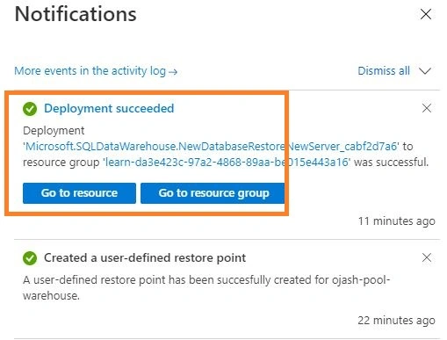The image size is (447, 340).
Task: Expand the chevron next to Dismiss all
Action: tap(425, 71)
